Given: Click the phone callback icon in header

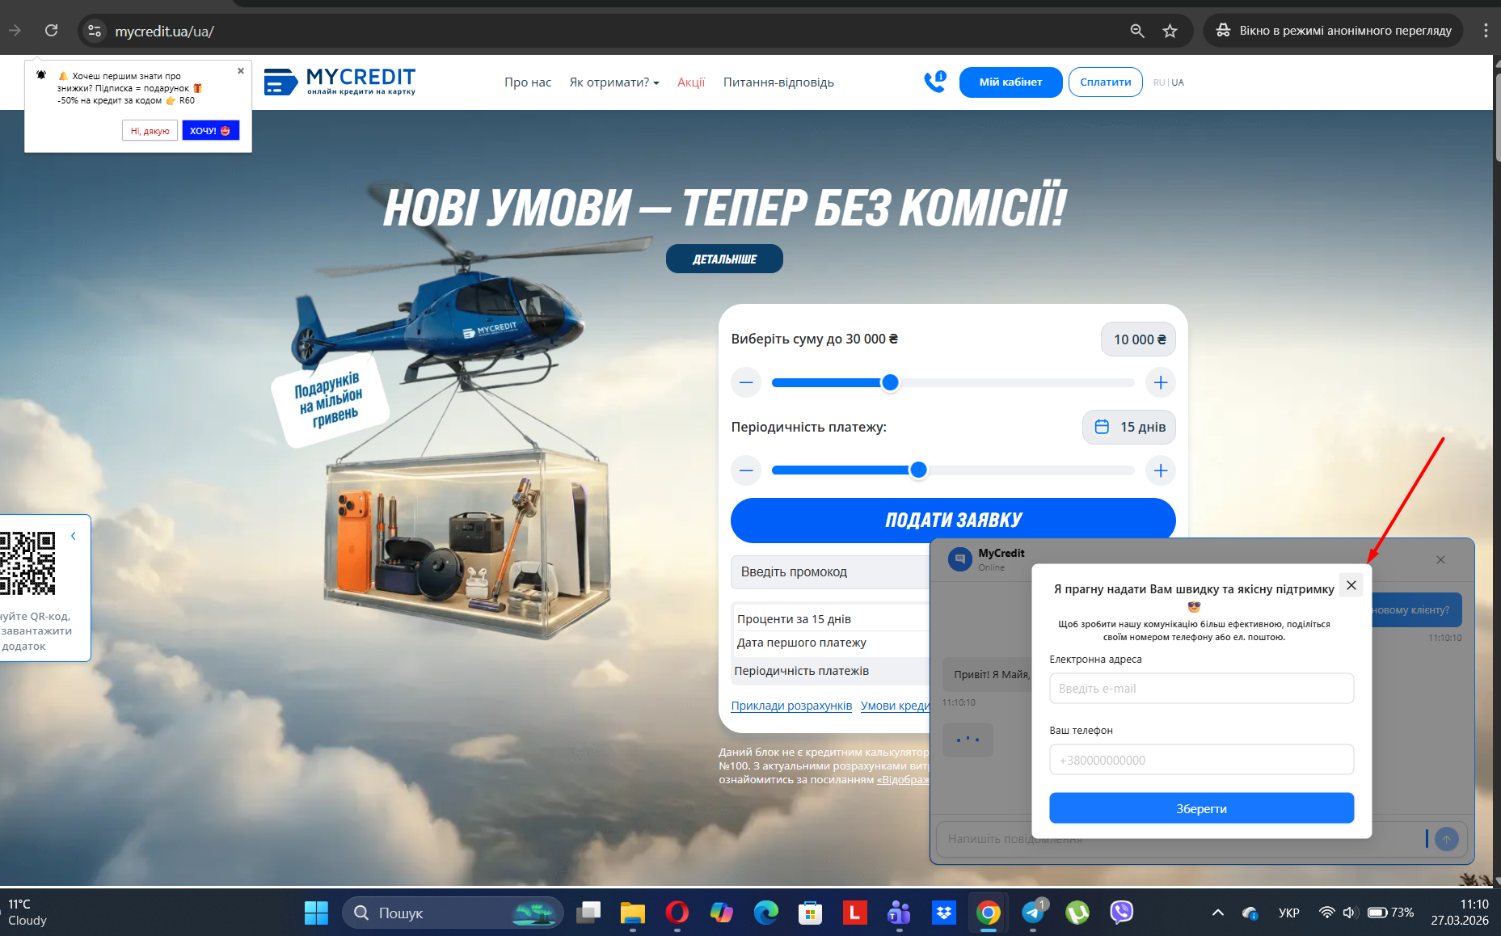Looking at the screenshot, I should tap(935, 82).
